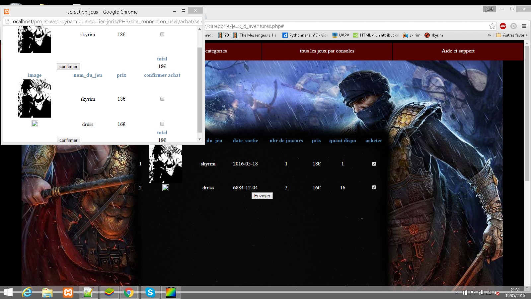
Task: Open the Windows Start button
Action: click(x=8, y=292)
